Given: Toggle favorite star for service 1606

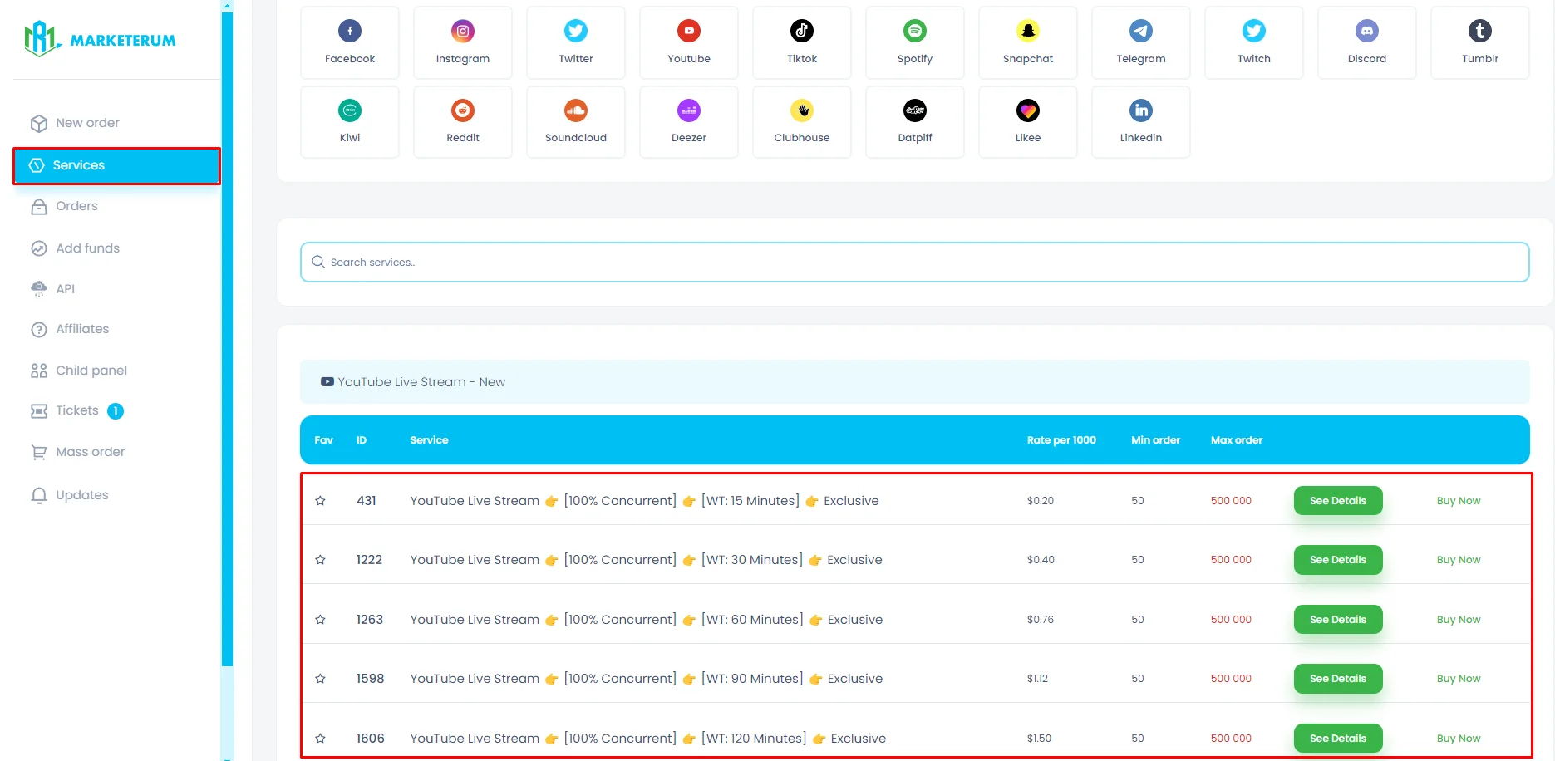Looking at the screenshot, I should point(320,739).
